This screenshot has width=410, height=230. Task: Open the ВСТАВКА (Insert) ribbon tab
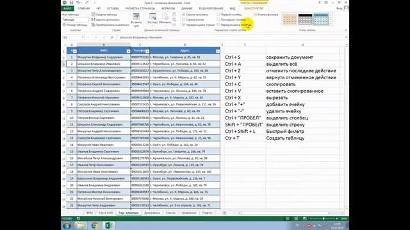tap(113, 8)
